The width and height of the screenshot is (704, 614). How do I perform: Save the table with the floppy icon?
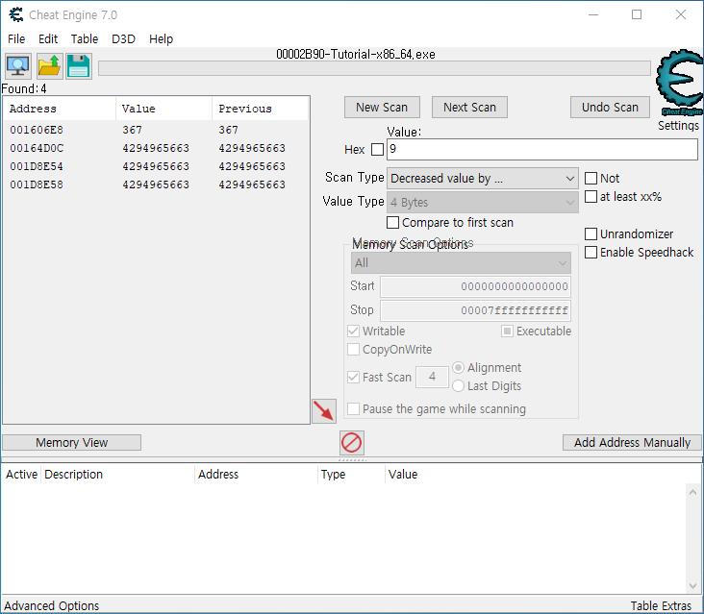[79, 66]
